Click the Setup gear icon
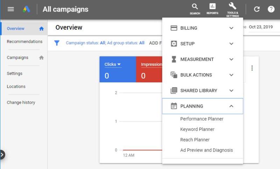 [174, 44]
